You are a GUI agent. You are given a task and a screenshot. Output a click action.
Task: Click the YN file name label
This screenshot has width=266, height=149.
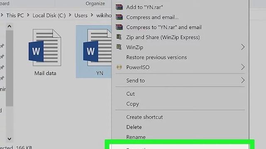(x=100, y=73)
